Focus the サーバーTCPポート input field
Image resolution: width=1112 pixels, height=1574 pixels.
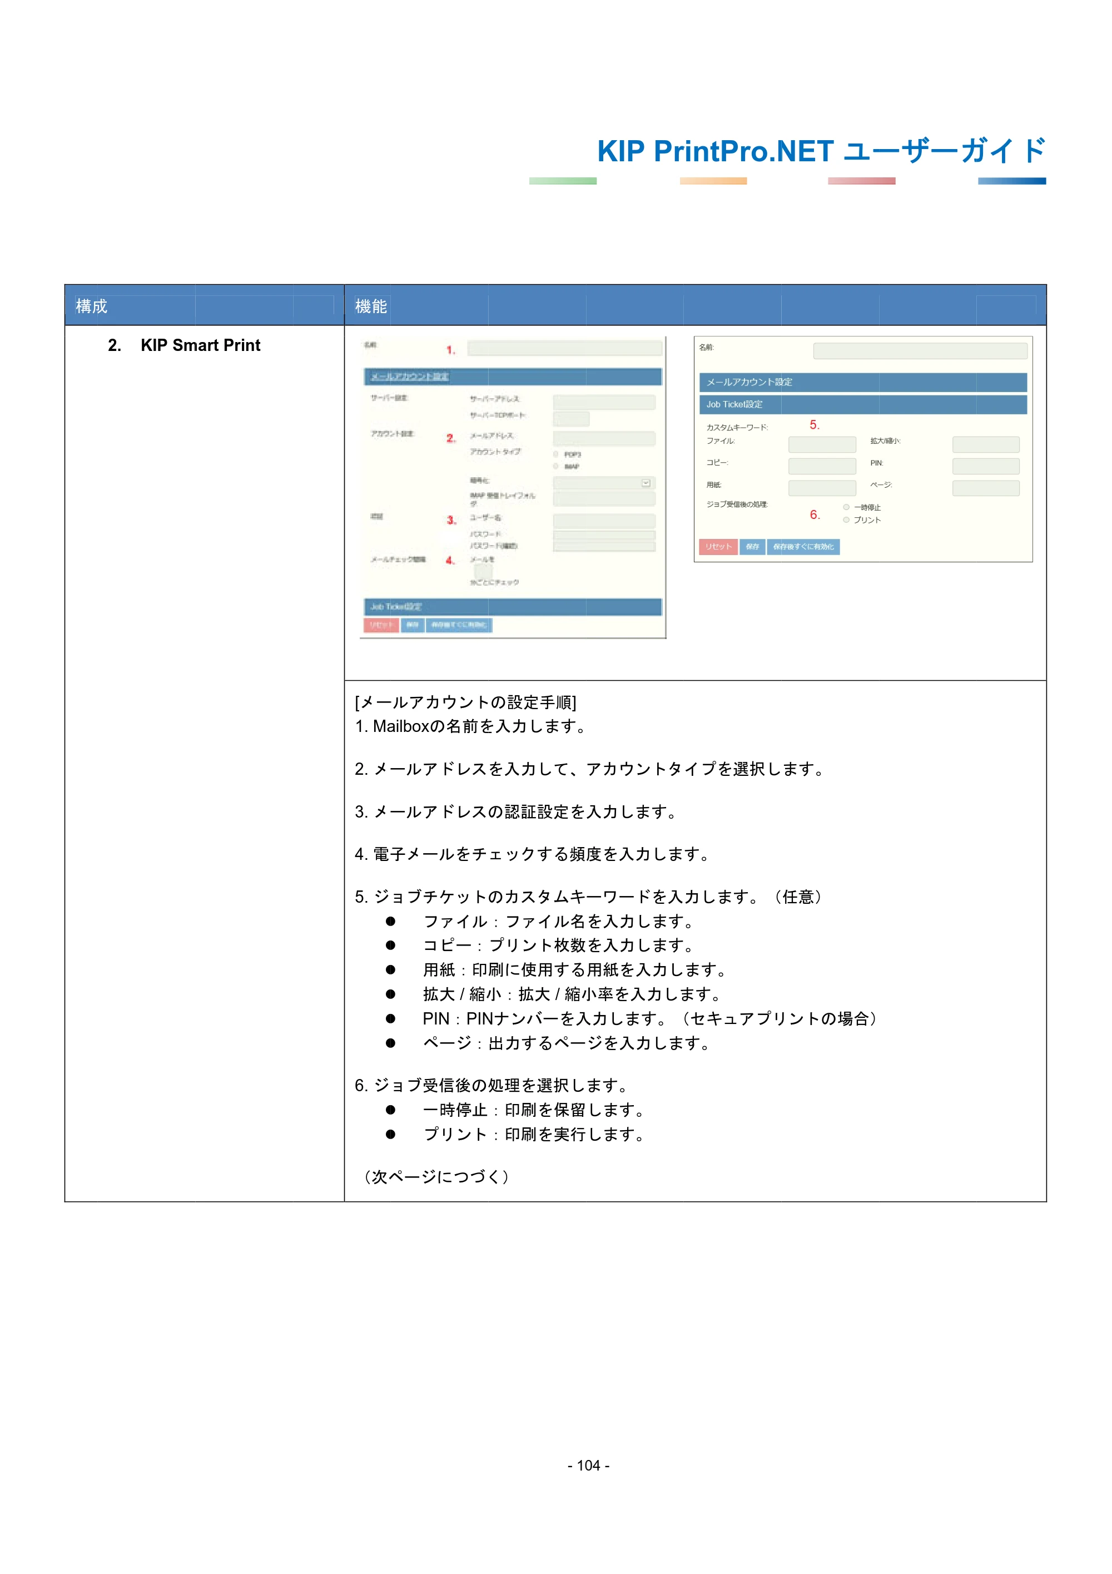pyautogui.click(x=572, y=418)
